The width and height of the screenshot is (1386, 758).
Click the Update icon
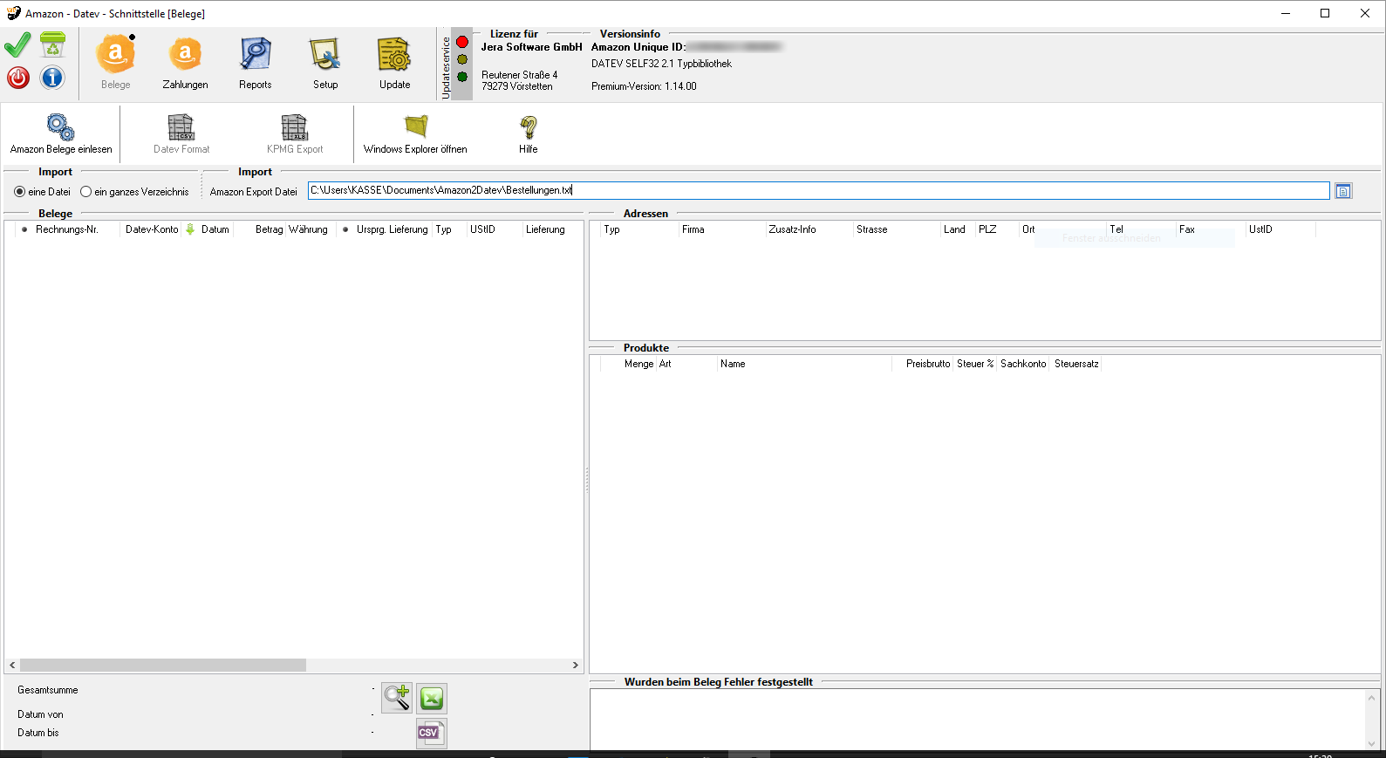(394, 63)
